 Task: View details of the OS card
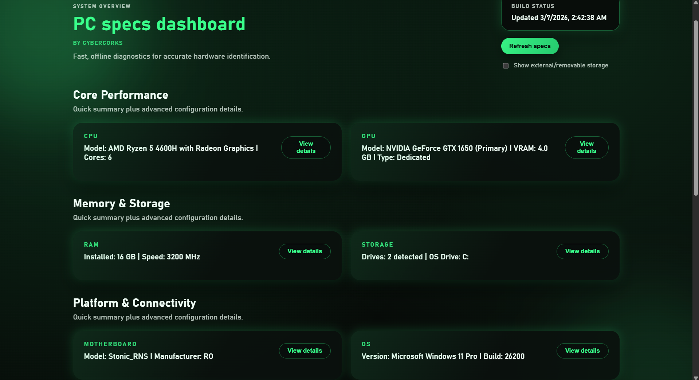click(582, 351)
